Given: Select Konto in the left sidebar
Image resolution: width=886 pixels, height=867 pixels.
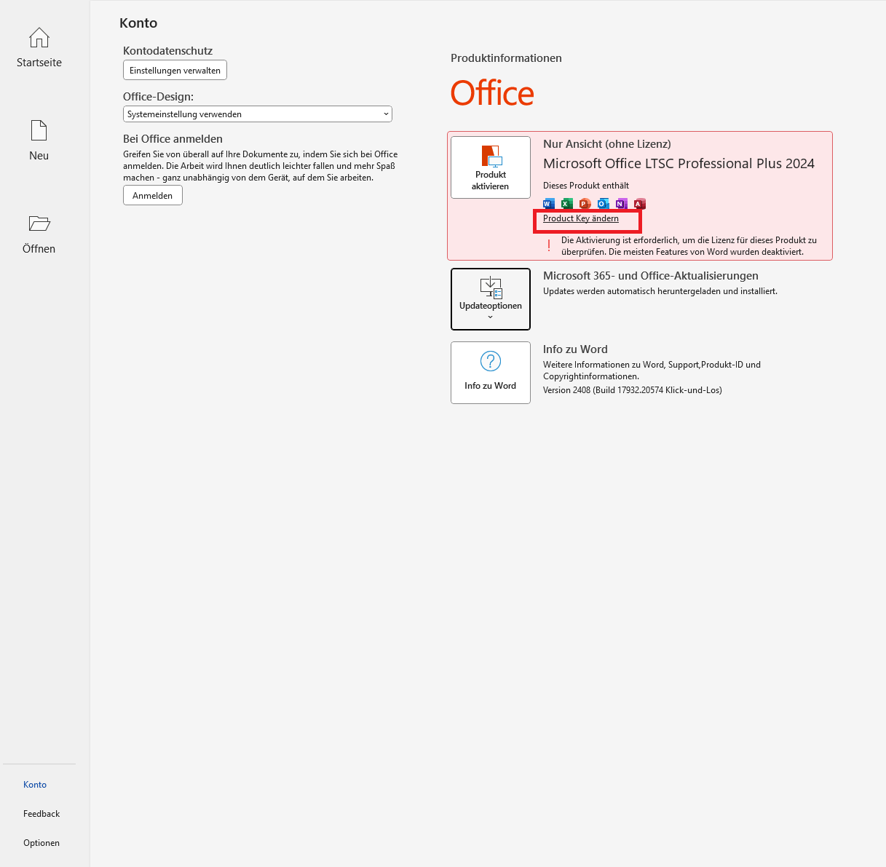Looking at the screenshot, I should click(35, 785).
